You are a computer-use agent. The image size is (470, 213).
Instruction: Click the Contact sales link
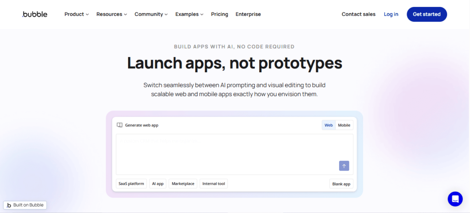click(358, 14)
